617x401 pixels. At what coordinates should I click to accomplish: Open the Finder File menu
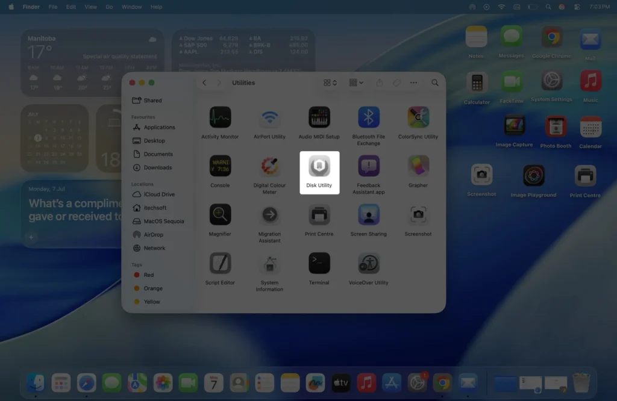pyautogui.click(x=53, y=7)
